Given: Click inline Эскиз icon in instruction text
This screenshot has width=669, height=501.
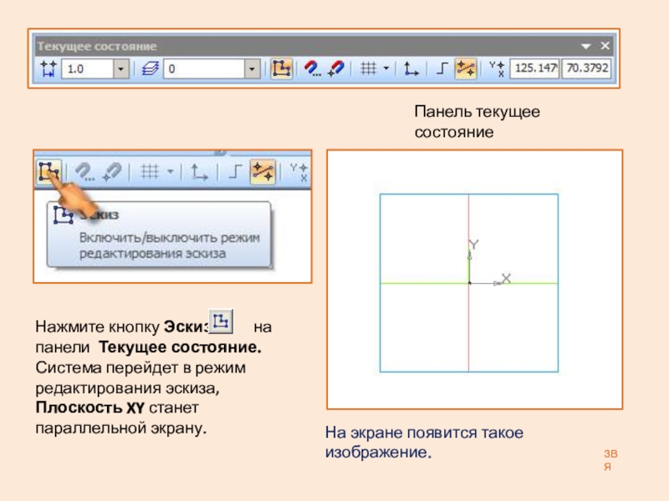Looking at the screenshot, I should (x=221, y=321).
